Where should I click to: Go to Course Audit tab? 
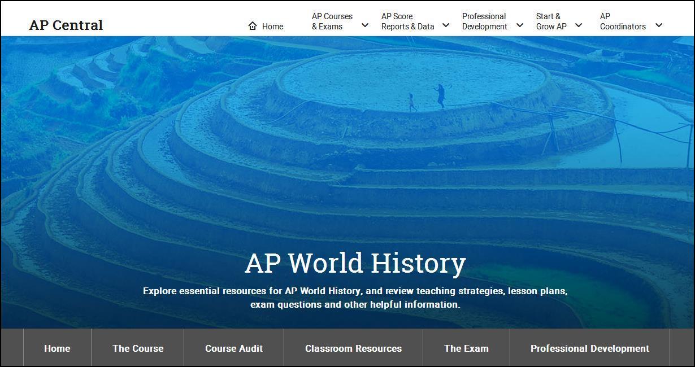tap(234, 348)
